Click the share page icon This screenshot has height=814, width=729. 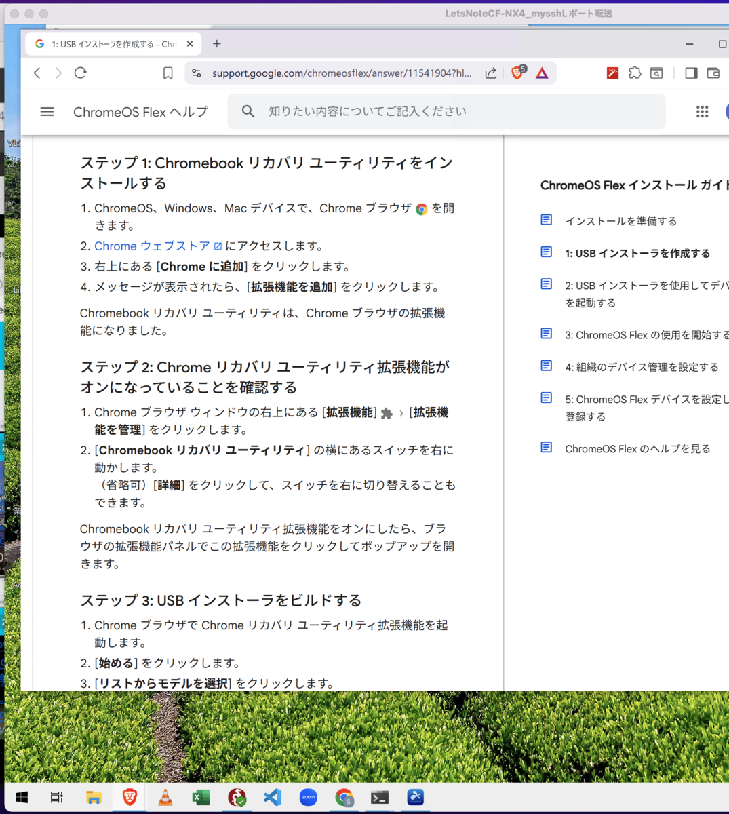coord(490,73)
